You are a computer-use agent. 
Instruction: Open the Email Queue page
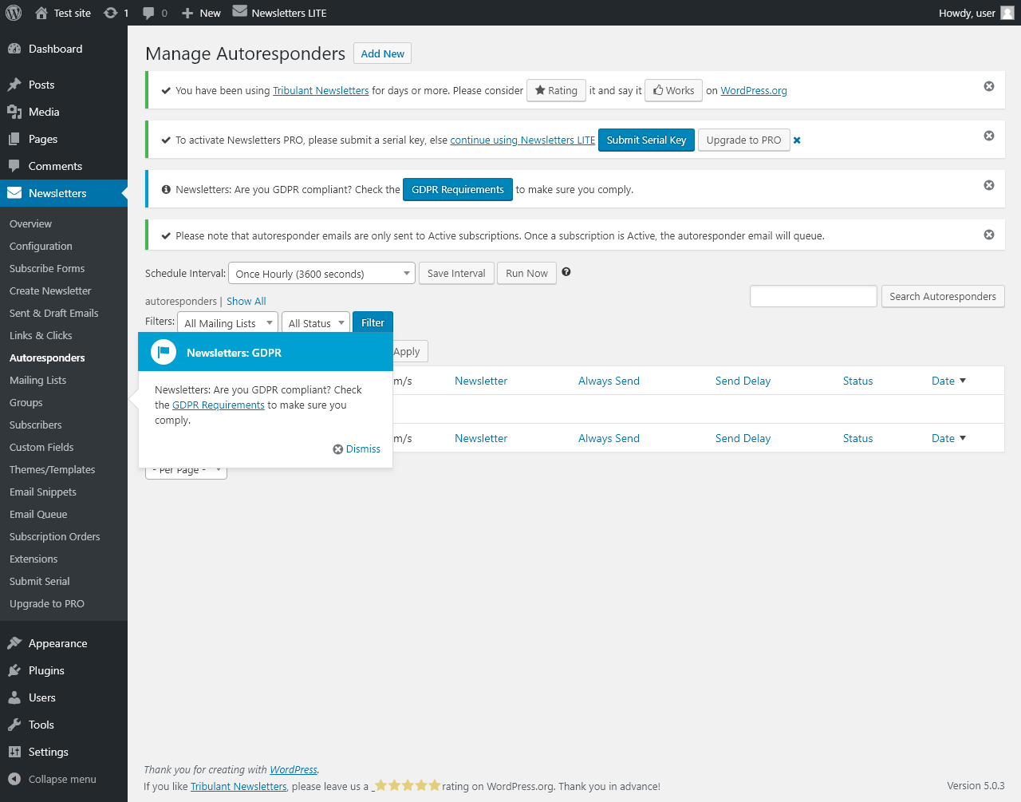38,515
